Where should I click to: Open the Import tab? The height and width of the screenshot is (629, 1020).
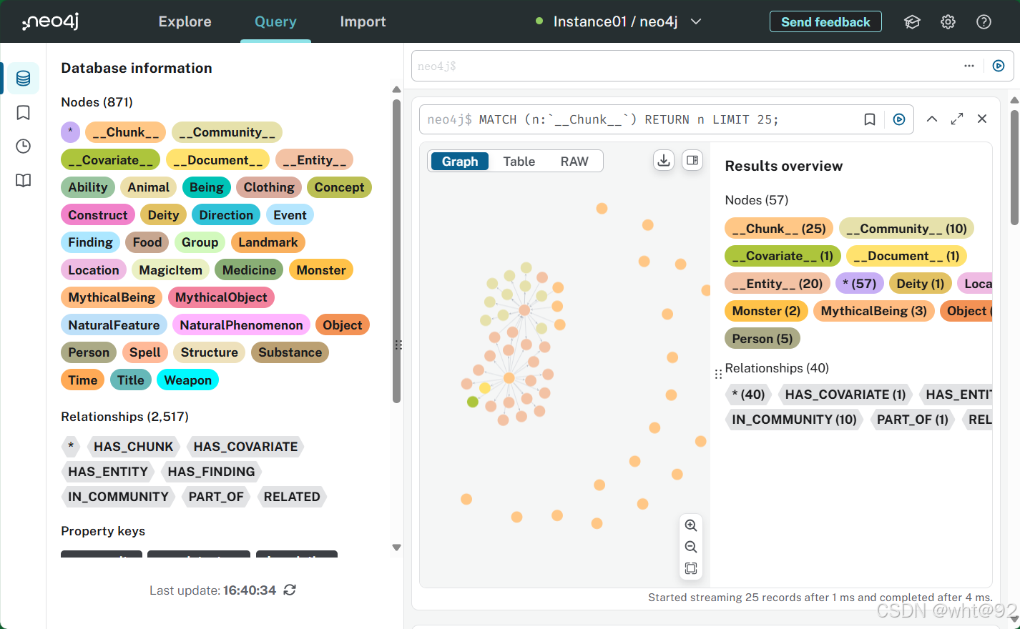363,21
